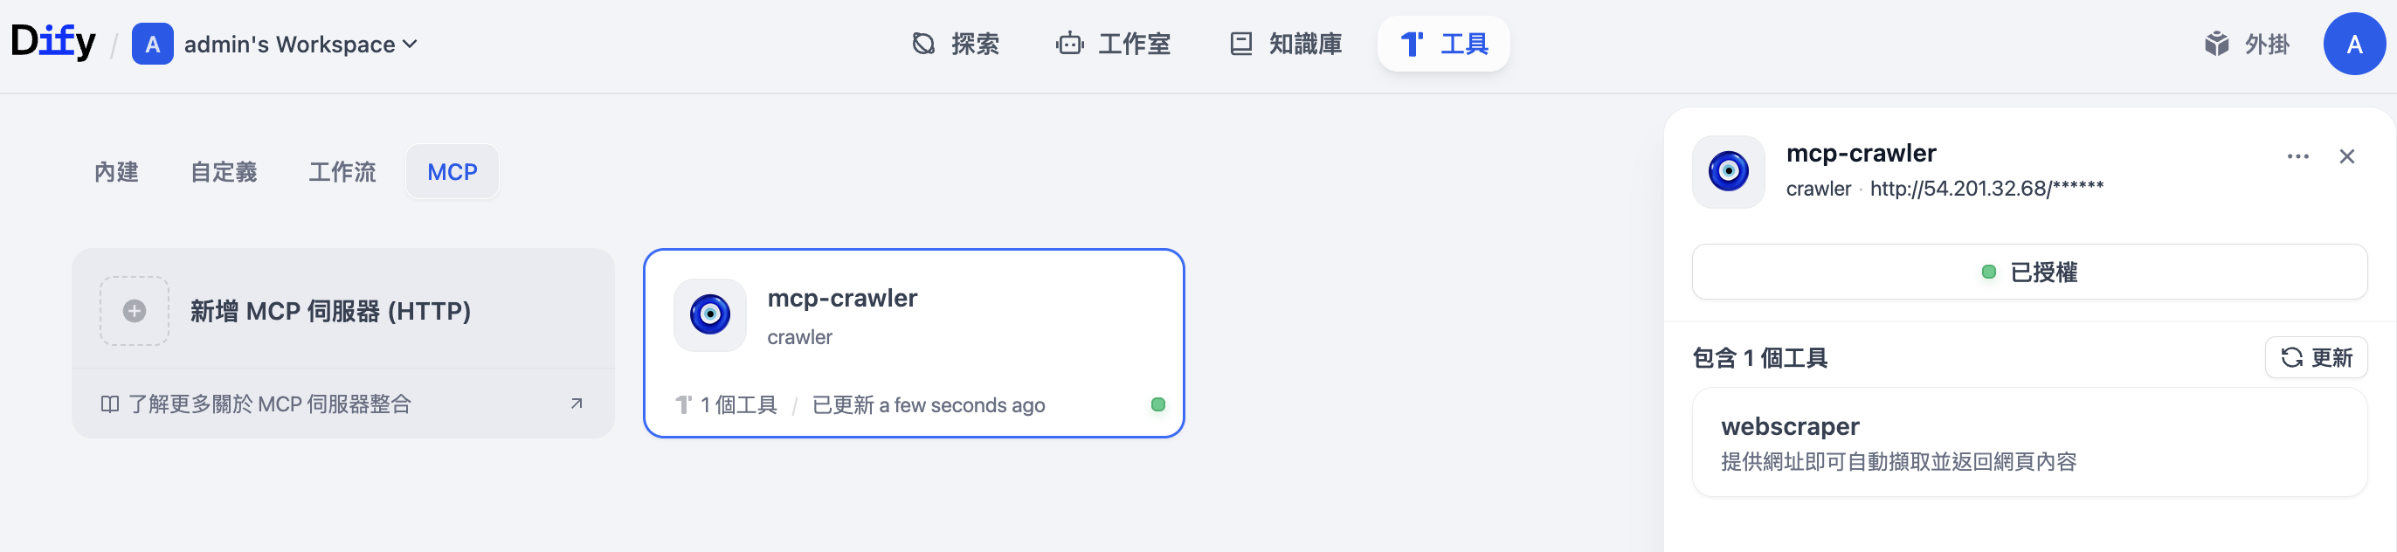Go to the 探索 Explore page
This screenshot has width=2397, height=552.
pyautogui.click(x=956, y=44)
